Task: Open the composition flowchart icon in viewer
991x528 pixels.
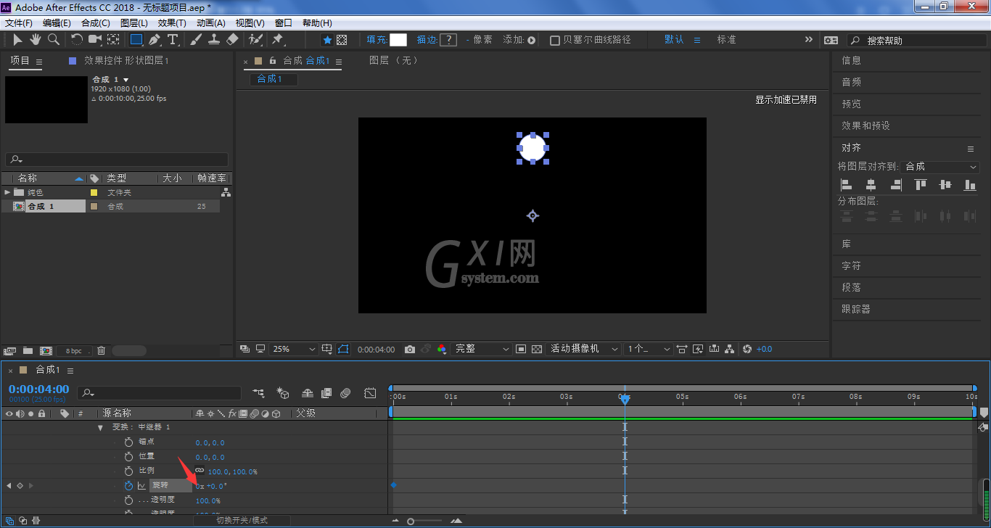Action: tap(730, 349)
